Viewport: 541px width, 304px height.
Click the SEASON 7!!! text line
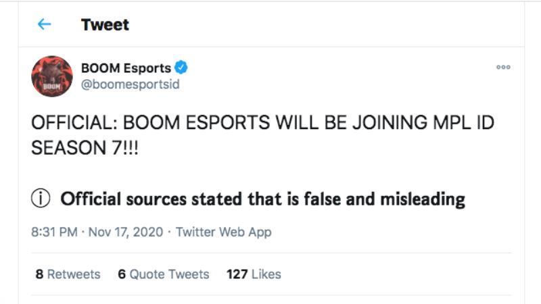tap(85, 148)
